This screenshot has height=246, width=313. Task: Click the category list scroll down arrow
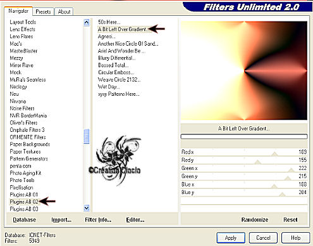pos(87,208)
